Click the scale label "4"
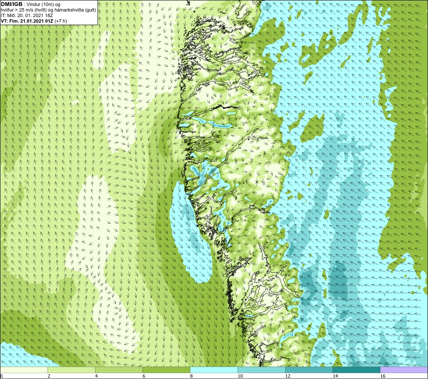 tap(96, 376)
